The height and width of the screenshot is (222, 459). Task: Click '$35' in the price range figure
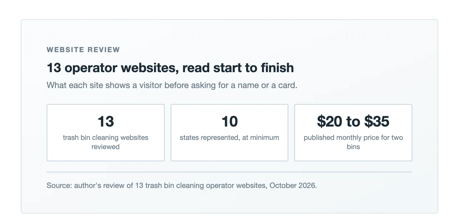coord(376,121)
